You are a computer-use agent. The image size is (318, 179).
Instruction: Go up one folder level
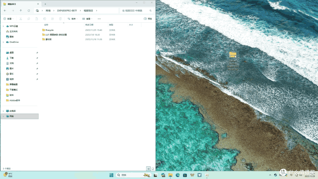point(21,11)
